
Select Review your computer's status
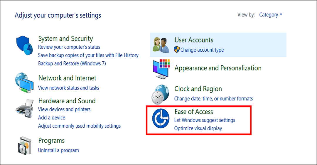[69, 47]
